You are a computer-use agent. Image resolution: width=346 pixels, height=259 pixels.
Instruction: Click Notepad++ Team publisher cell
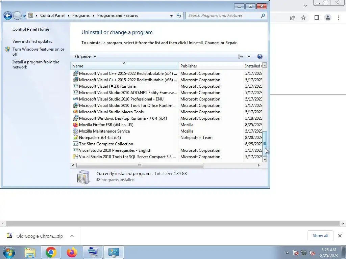click(196, 138)
